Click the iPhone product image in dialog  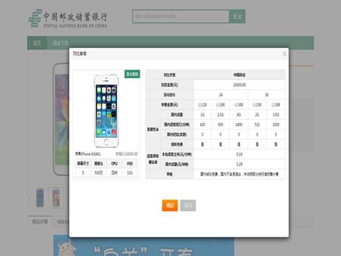point(106,111)
